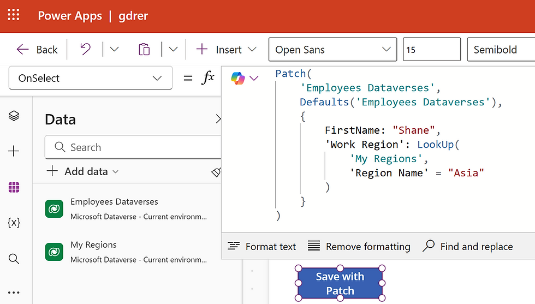535x304 pixels.
Task: Click the My Regions Dataverse icon
Action: click(x=54, y=252)
